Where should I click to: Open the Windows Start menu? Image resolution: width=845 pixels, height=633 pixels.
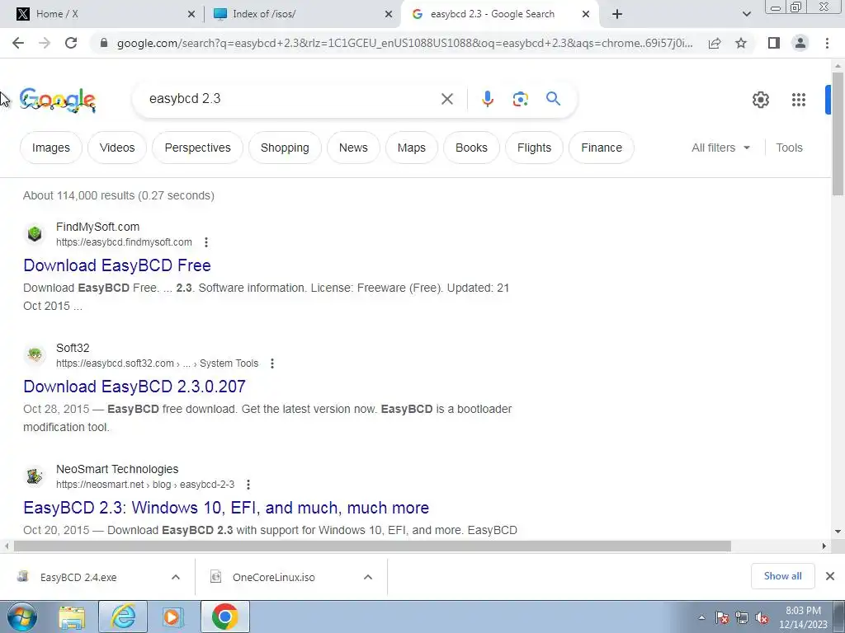click(22, 617)
